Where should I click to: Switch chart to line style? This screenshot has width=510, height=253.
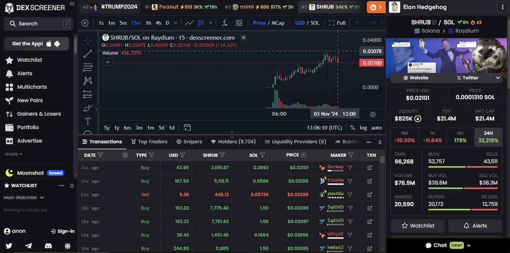click(x=189, y=23)
